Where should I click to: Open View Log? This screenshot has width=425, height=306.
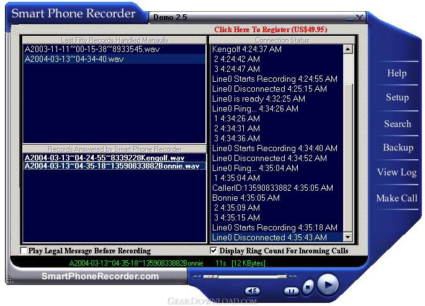pos(396,173)
